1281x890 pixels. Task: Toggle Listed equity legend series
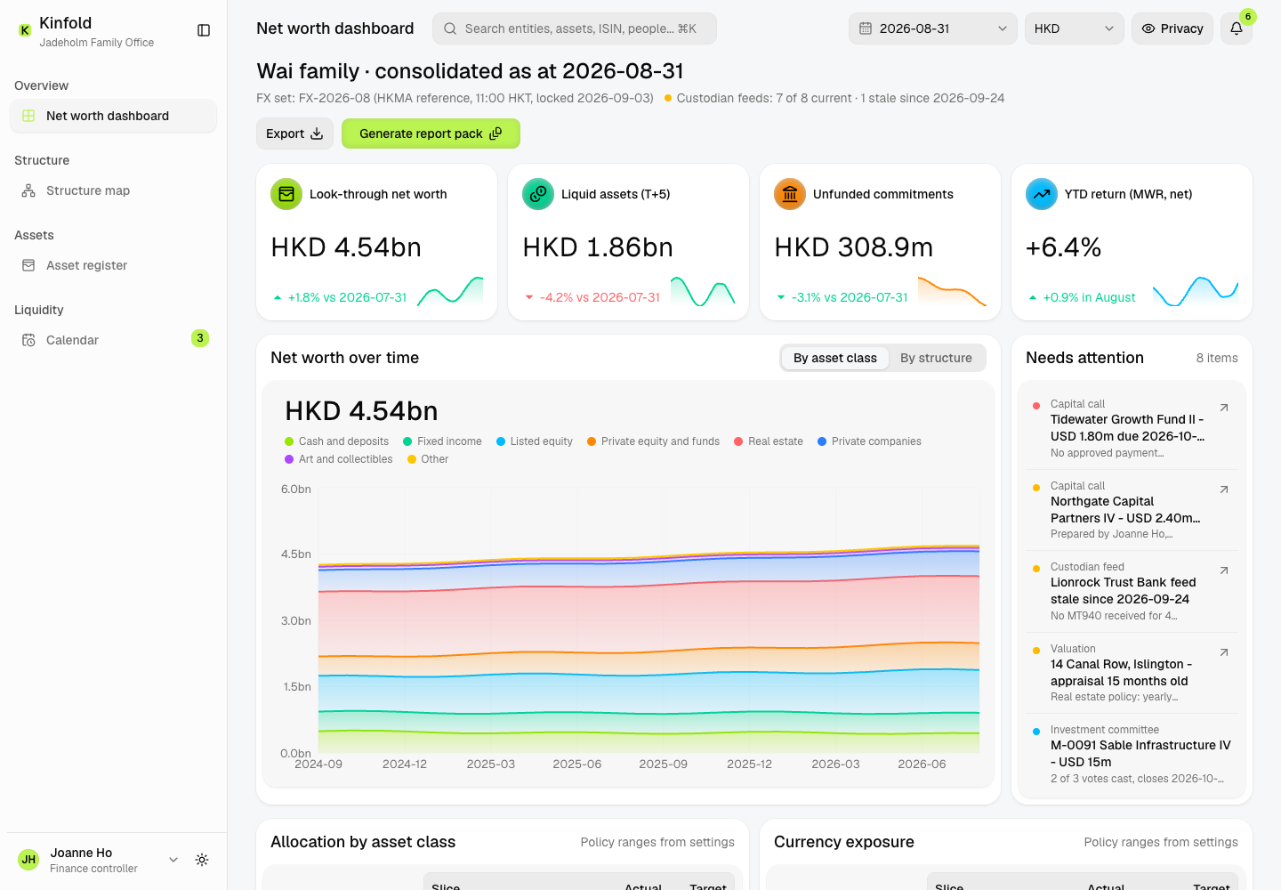535,441
